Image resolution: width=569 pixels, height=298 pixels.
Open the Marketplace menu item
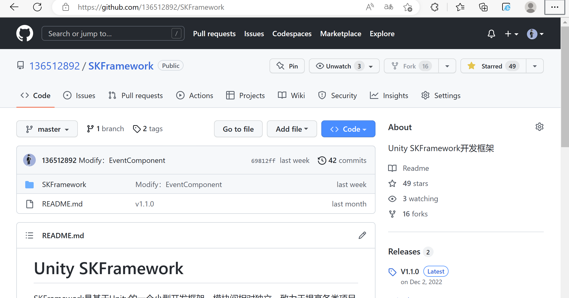coord(341,34)
